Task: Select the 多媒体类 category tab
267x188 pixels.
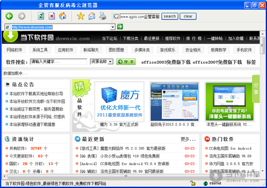Action: pos(142,50)
